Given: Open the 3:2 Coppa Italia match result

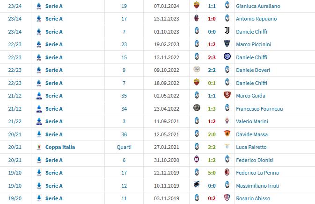Looking at the screenshot, I should point(212,147).
